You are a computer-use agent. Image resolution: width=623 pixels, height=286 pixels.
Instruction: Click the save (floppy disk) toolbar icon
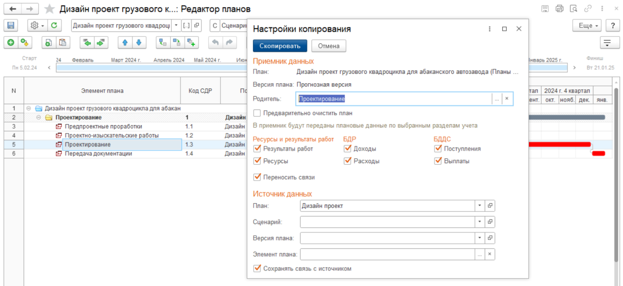(x=11, y=25)
